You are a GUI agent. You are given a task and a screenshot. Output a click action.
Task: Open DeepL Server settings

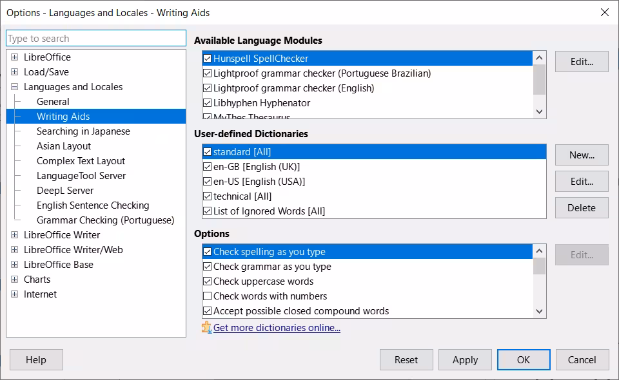65,191
